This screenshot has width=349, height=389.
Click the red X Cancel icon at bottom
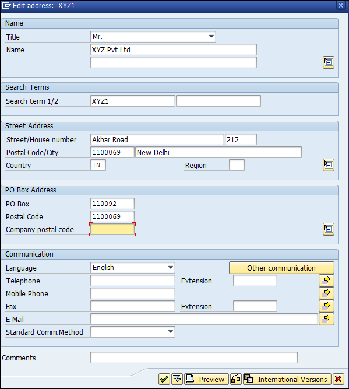point(339,379)
